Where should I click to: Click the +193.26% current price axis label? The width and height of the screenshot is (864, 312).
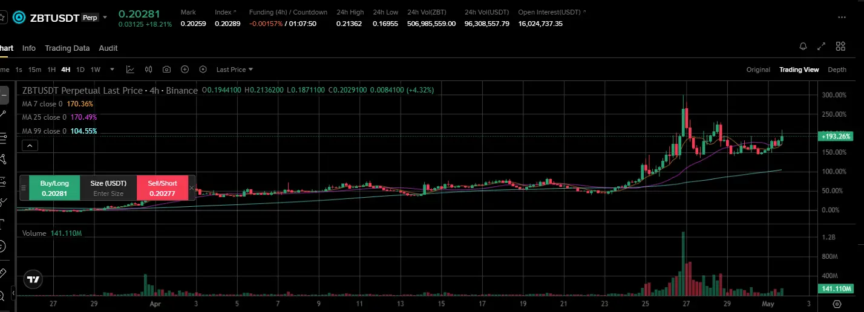tap(837, 137)
